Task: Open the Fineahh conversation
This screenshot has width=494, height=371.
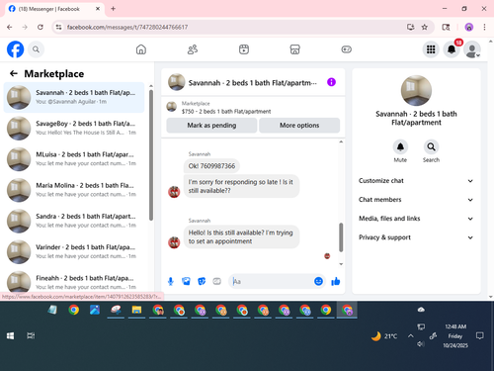Action: tap(74, 282)
